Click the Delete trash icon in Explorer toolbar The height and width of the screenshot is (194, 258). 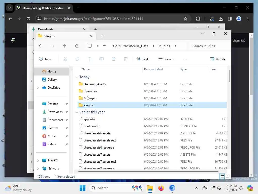tap(125, 59)
